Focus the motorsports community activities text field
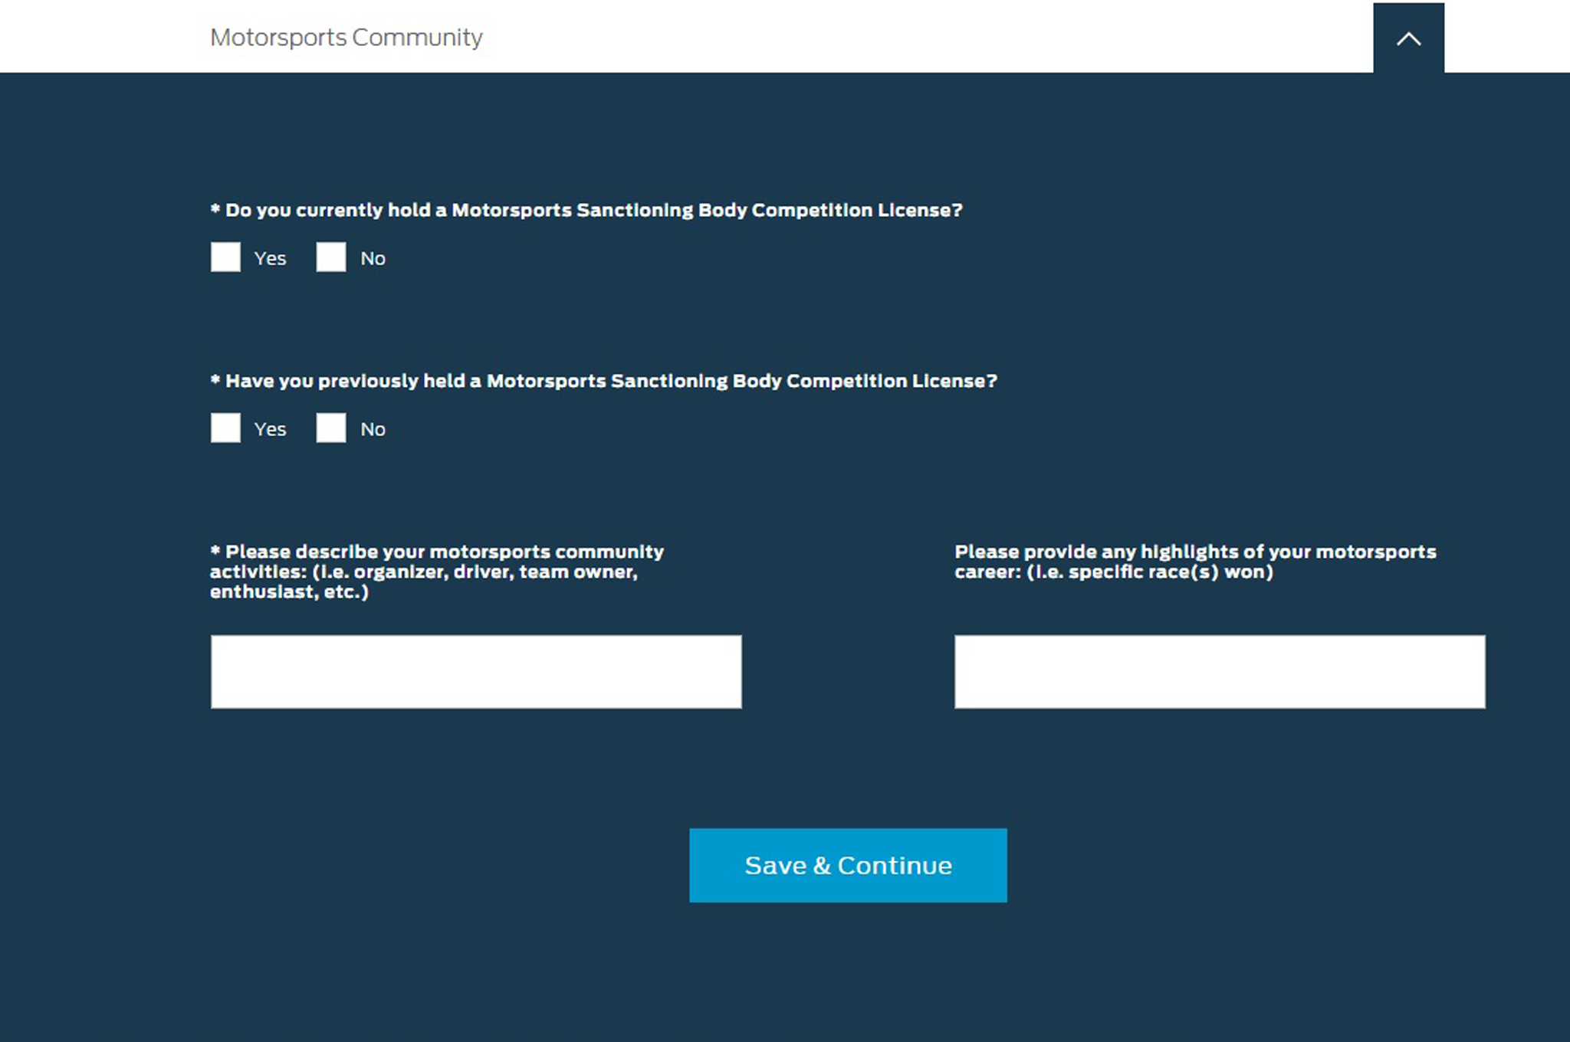Image resolution: width=1570 pixels, height=1042 pixels. (476, 672)
